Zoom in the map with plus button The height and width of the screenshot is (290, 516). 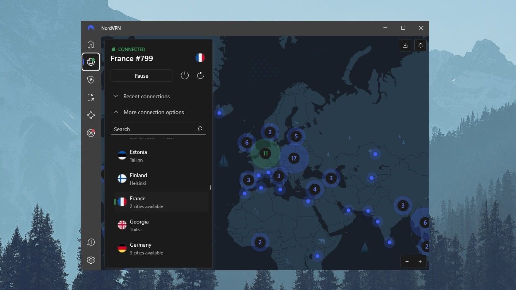[x=420, y=262]
